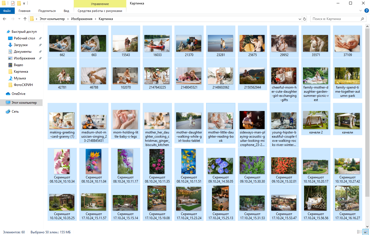Select the качели 2 image thumbnail
The image size is (370, 235).
(x=316, y=120)
